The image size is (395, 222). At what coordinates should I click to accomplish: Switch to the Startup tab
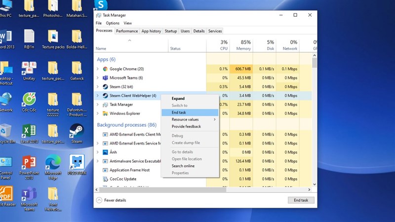point(170,31)
